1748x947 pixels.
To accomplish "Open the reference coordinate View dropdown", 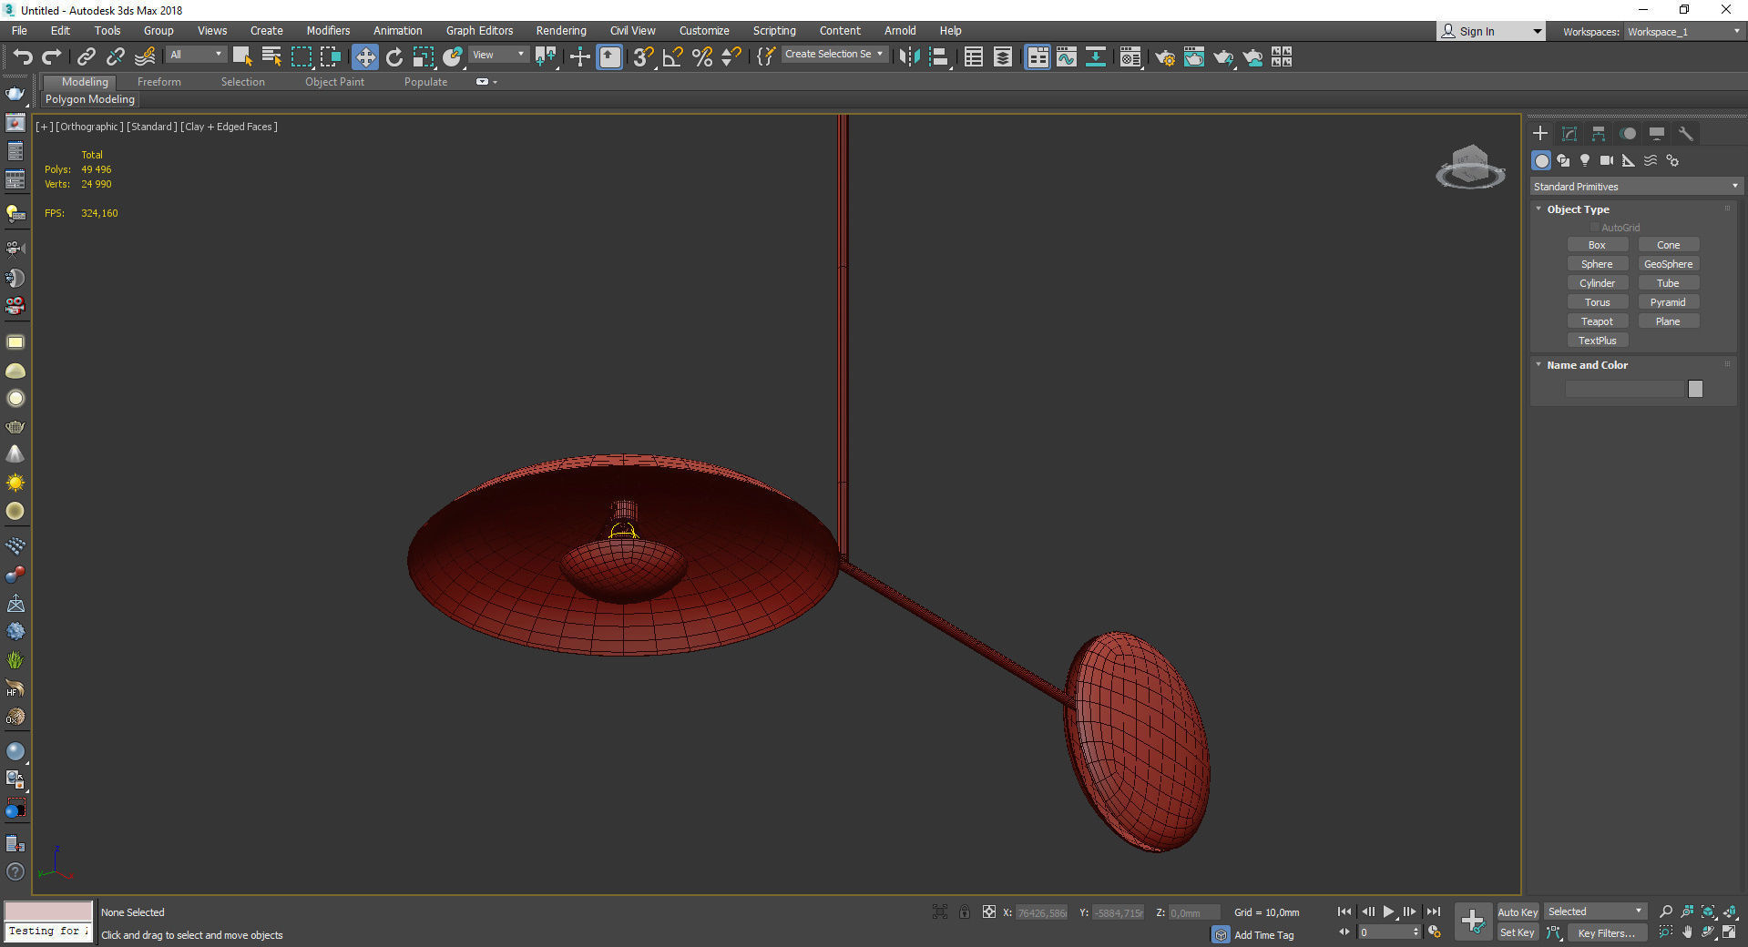I will click(x=498, y=55).
